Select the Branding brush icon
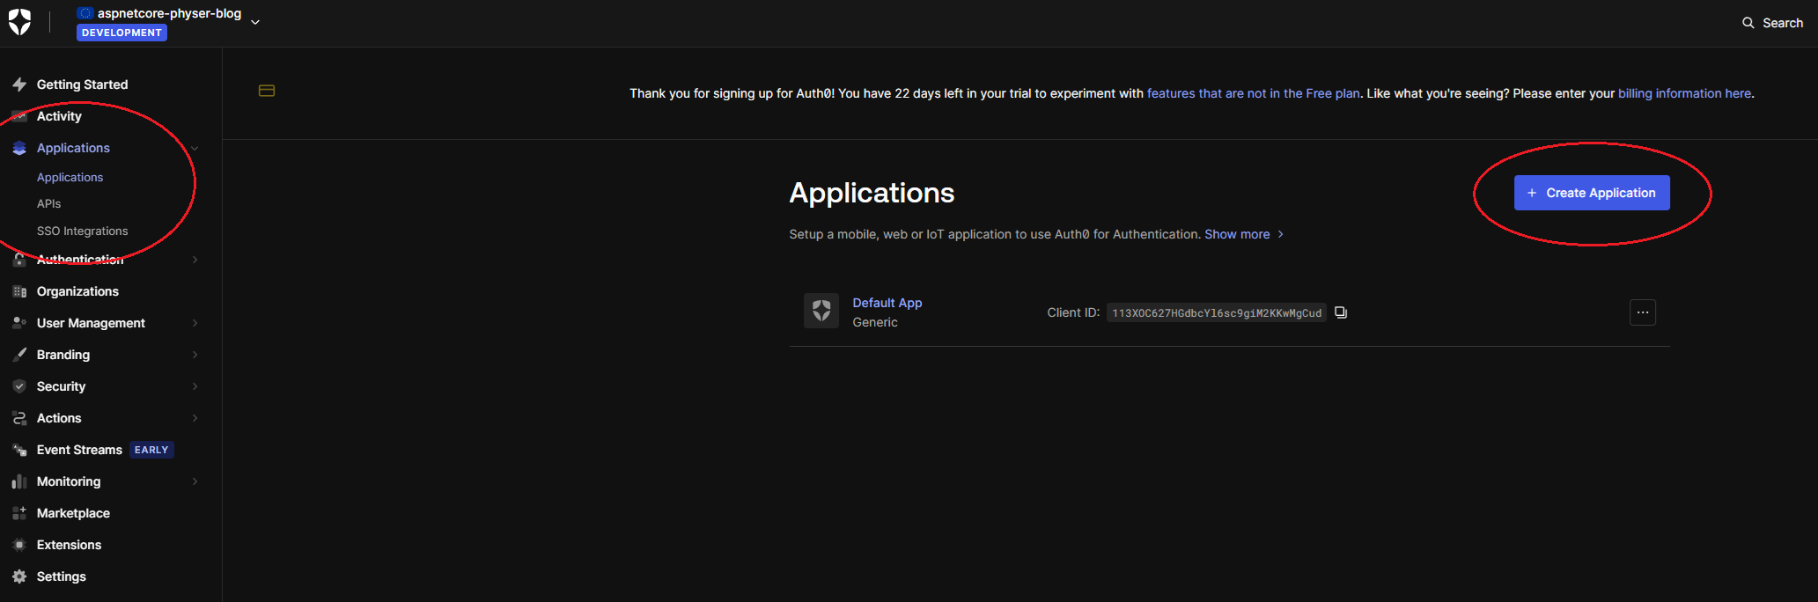Screen dimensions: 1818x602 point(19,355)
